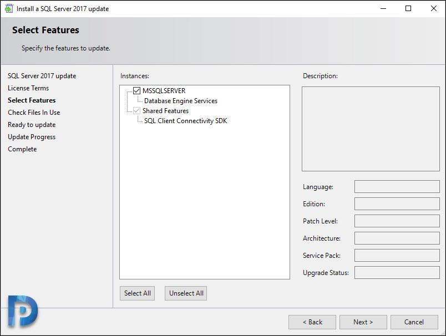Open the Ready to update step
This screenshot has height=336, width=446.
pyautogui.click(x=32, y=125)
